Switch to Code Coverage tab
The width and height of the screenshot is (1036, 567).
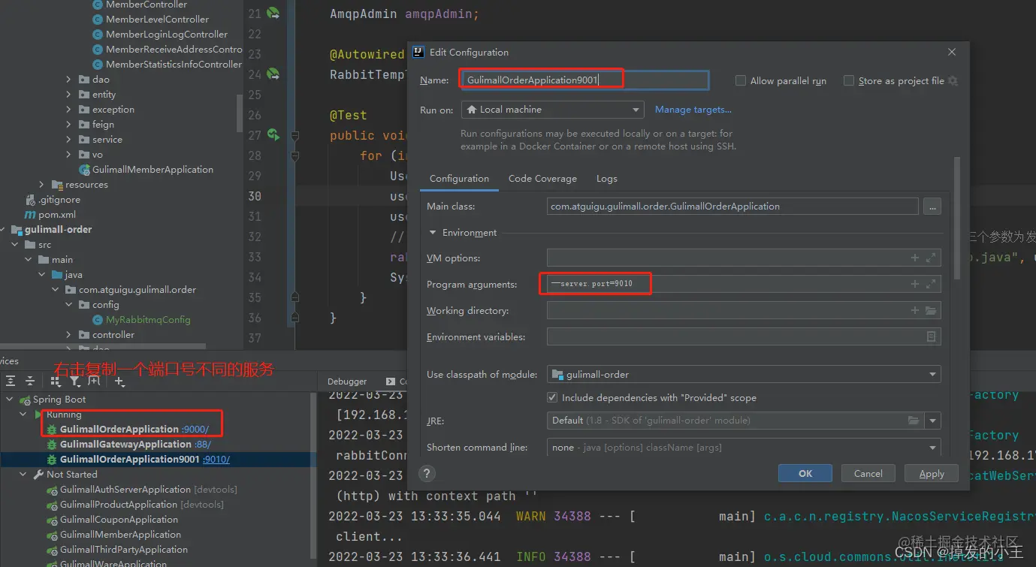click(x=542, y=179)
